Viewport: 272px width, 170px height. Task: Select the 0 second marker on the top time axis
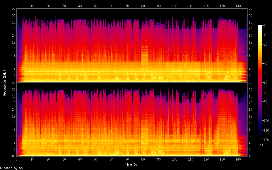pos(17,5)
